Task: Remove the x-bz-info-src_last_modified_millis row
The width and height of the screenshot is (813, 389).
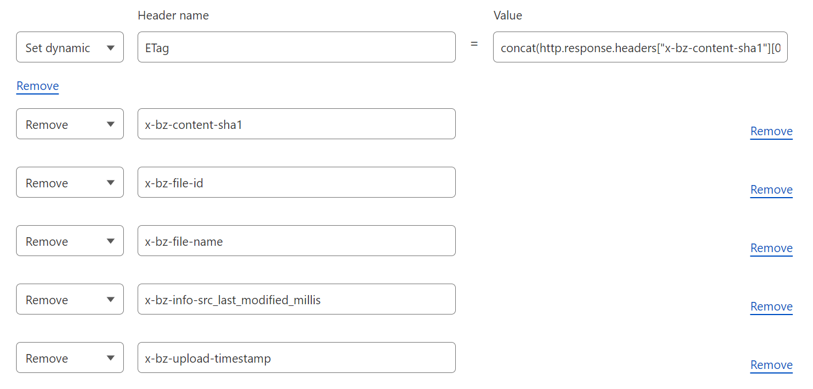Action: point(771,307)
